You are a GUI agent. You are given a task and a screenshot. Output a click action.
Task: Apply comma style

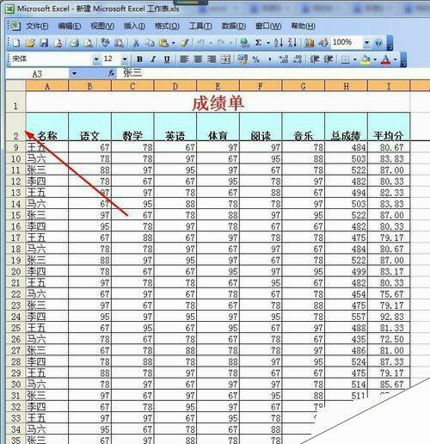point(270,59)
